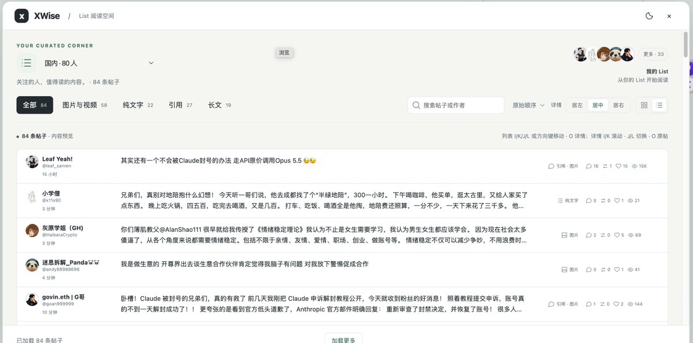The width and height of the screenshot is (693, 343).
Task: Open 更多·33 members button
Action: (653, 54)
